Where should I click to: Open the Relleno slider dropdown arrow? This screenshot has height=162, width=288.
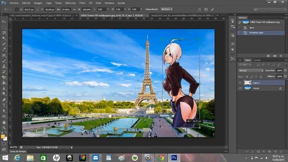coord(285,76)
